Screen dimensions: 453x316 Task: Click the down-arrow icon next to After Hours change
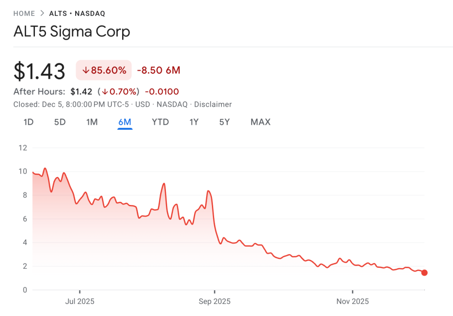point(105,92)
